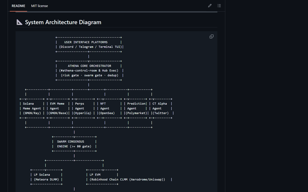
Task: Click the text ATHENA CORE ORCHESTRATOR
Action: (x=90, y=66)
